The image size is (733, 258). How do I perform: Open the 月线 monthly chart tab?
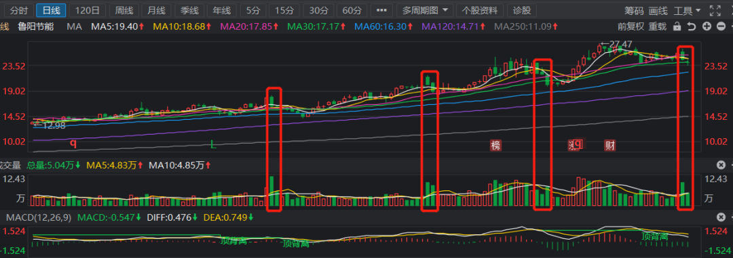coord(156,10)
